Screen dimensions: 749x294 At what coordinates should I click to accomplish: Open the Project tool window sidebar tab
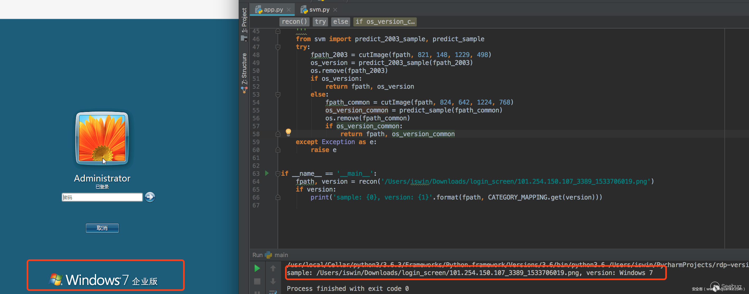[x=244, y=20]
